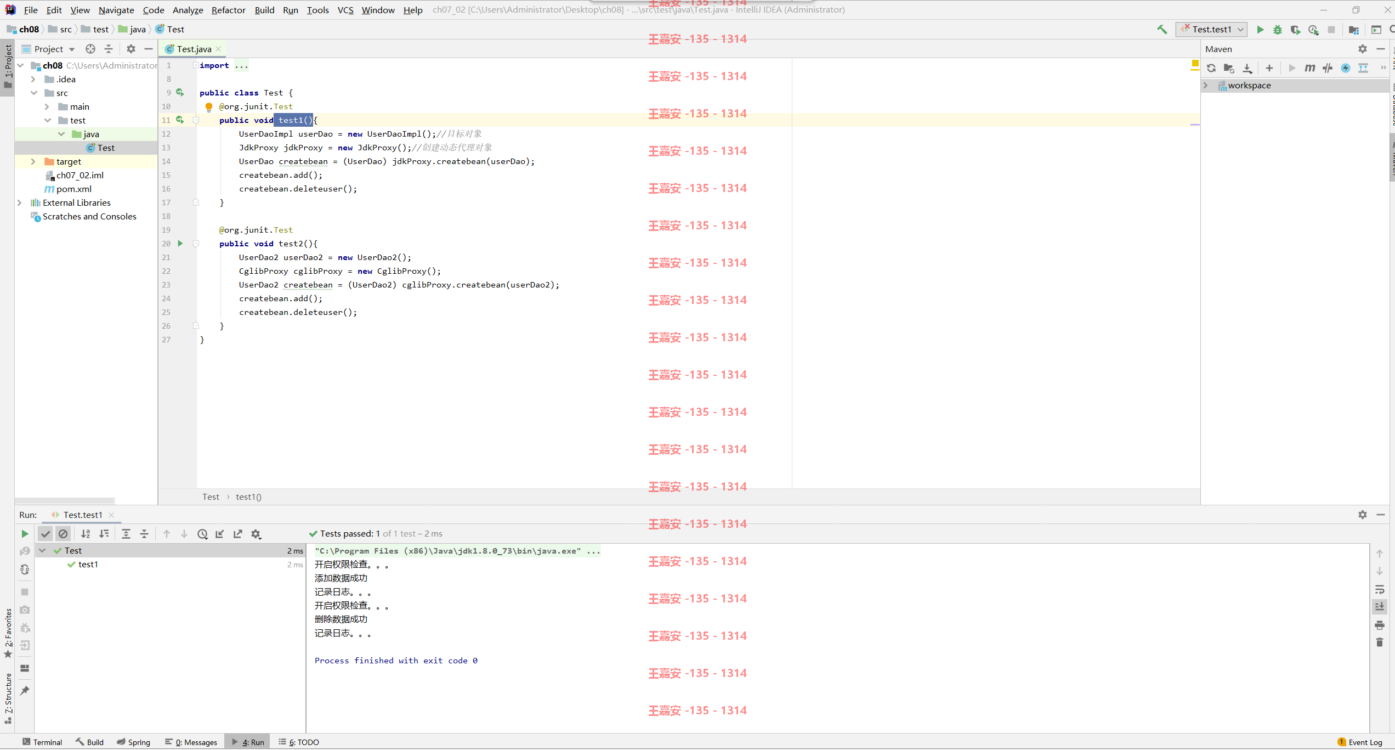Open the Messages tool window
The height and width of the screenshot is (750, 1395).
pyautogui.click(x=191, y=742)
